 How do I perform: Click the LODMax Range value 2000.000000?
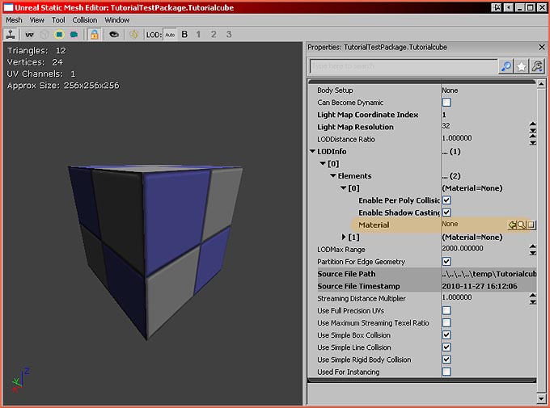coord(463,248)
